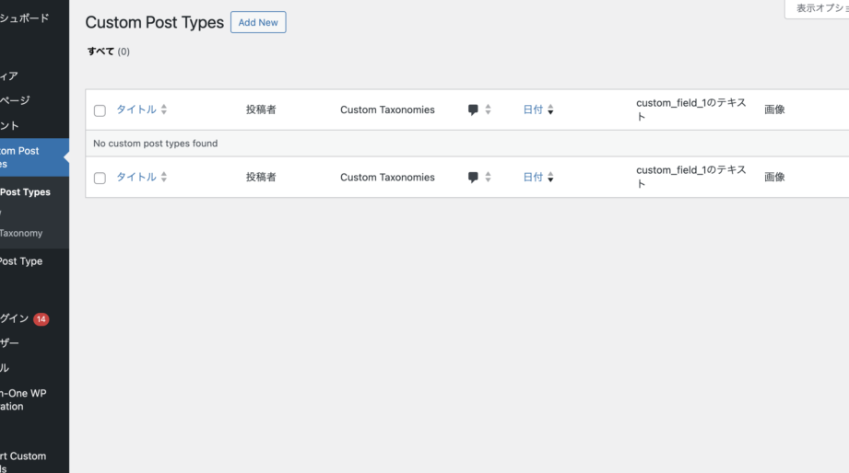Screen dimensions: 849x473
Task: Select all checkbox in table header
Action: pyautogui.click(x=100, y=110)
